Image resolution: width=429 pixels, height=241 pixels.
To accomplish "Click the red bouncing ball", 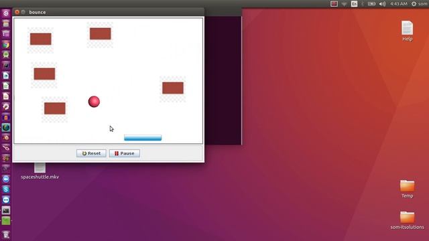I will click(94, 102).
